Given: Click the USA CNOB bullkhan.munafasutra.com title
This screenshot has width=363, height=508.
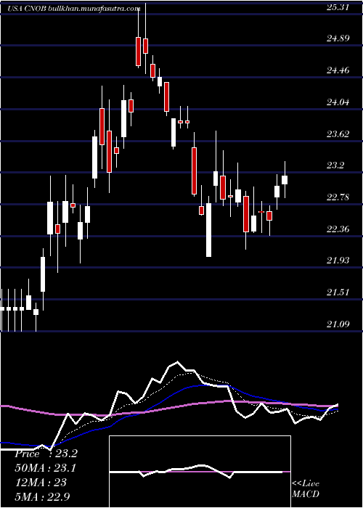Looking at the screenshot, I should (x=74, y=9).
